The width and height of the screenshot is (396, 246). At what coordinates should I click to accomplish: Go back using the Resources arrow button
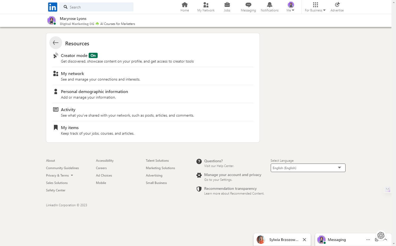(56, 43)
